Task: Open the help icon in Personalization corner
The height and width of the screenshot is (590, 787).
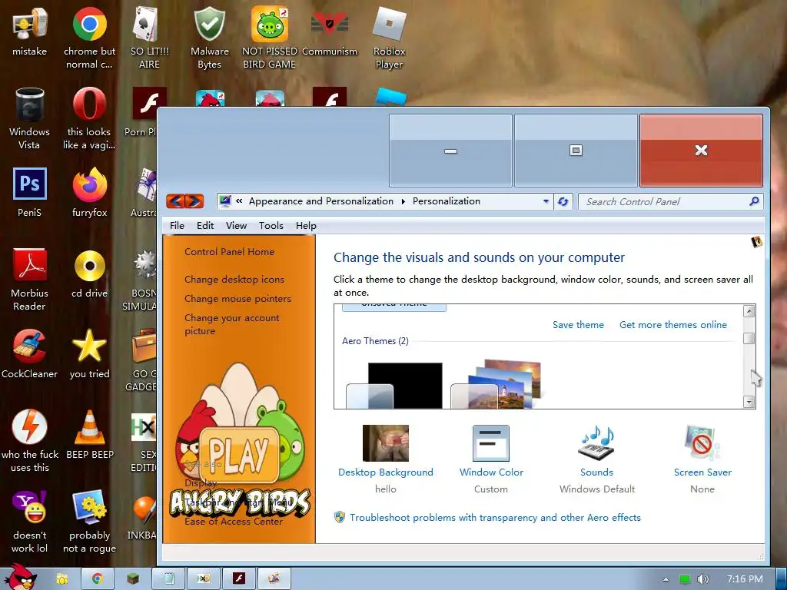Action: [756, 242]
